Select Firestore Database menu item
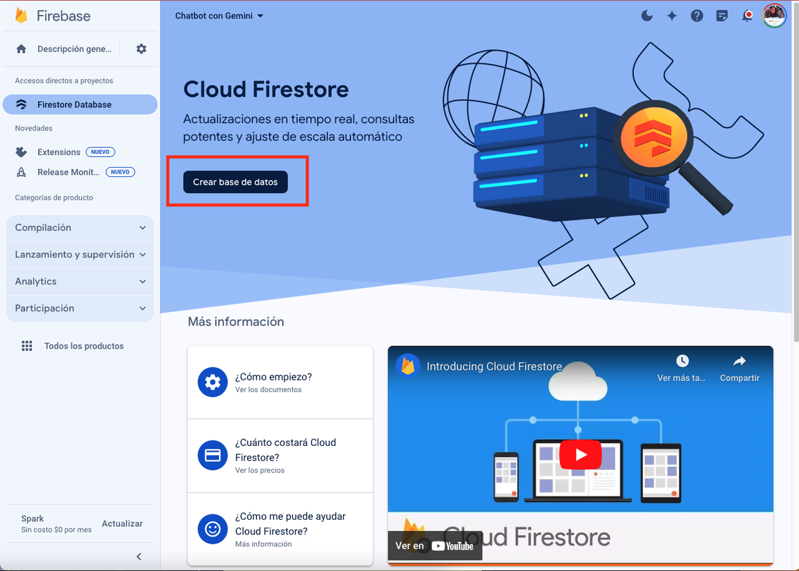 (x=80, y=104)
